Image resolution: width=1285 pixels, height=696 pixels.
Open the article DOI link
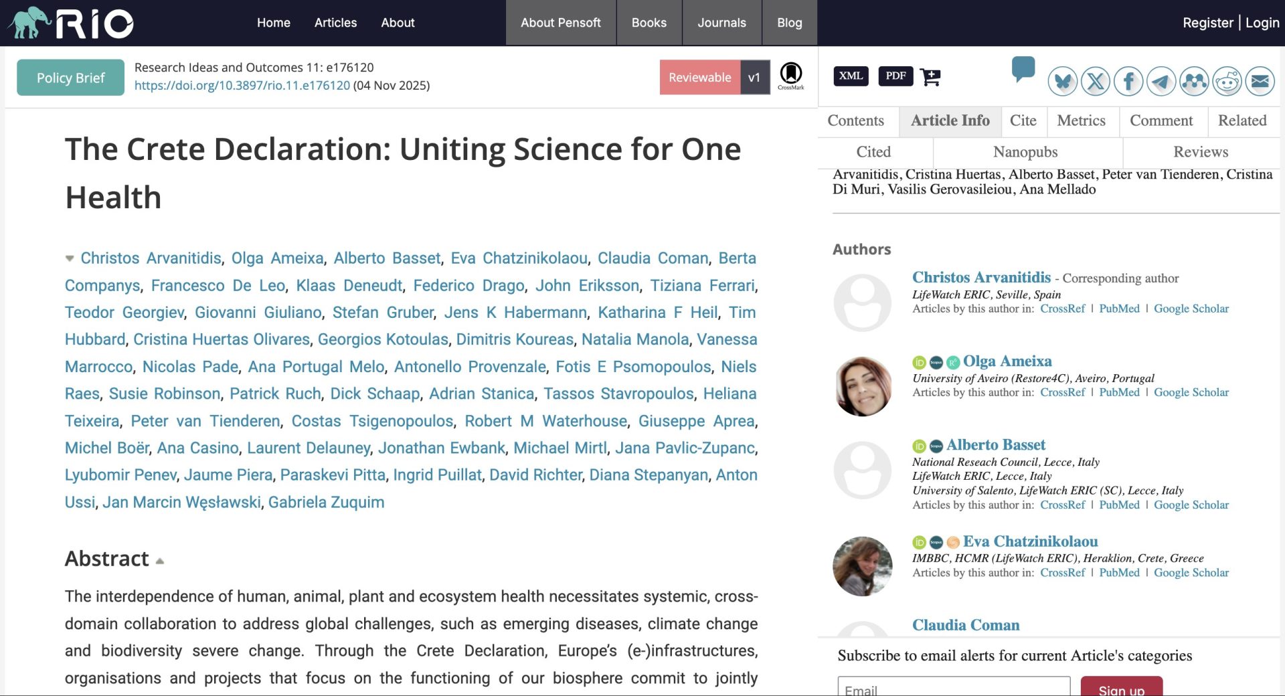(x=242, y=86)
